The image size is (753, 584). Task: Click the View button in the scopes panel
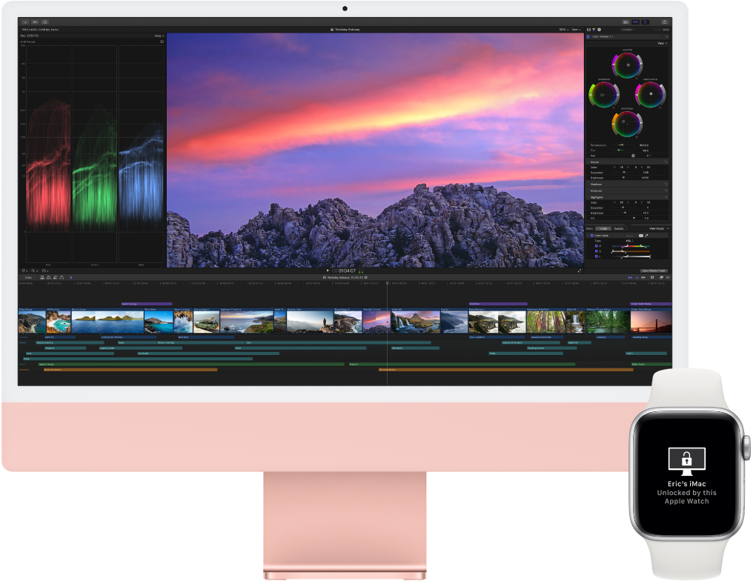[x=159, y=36]
